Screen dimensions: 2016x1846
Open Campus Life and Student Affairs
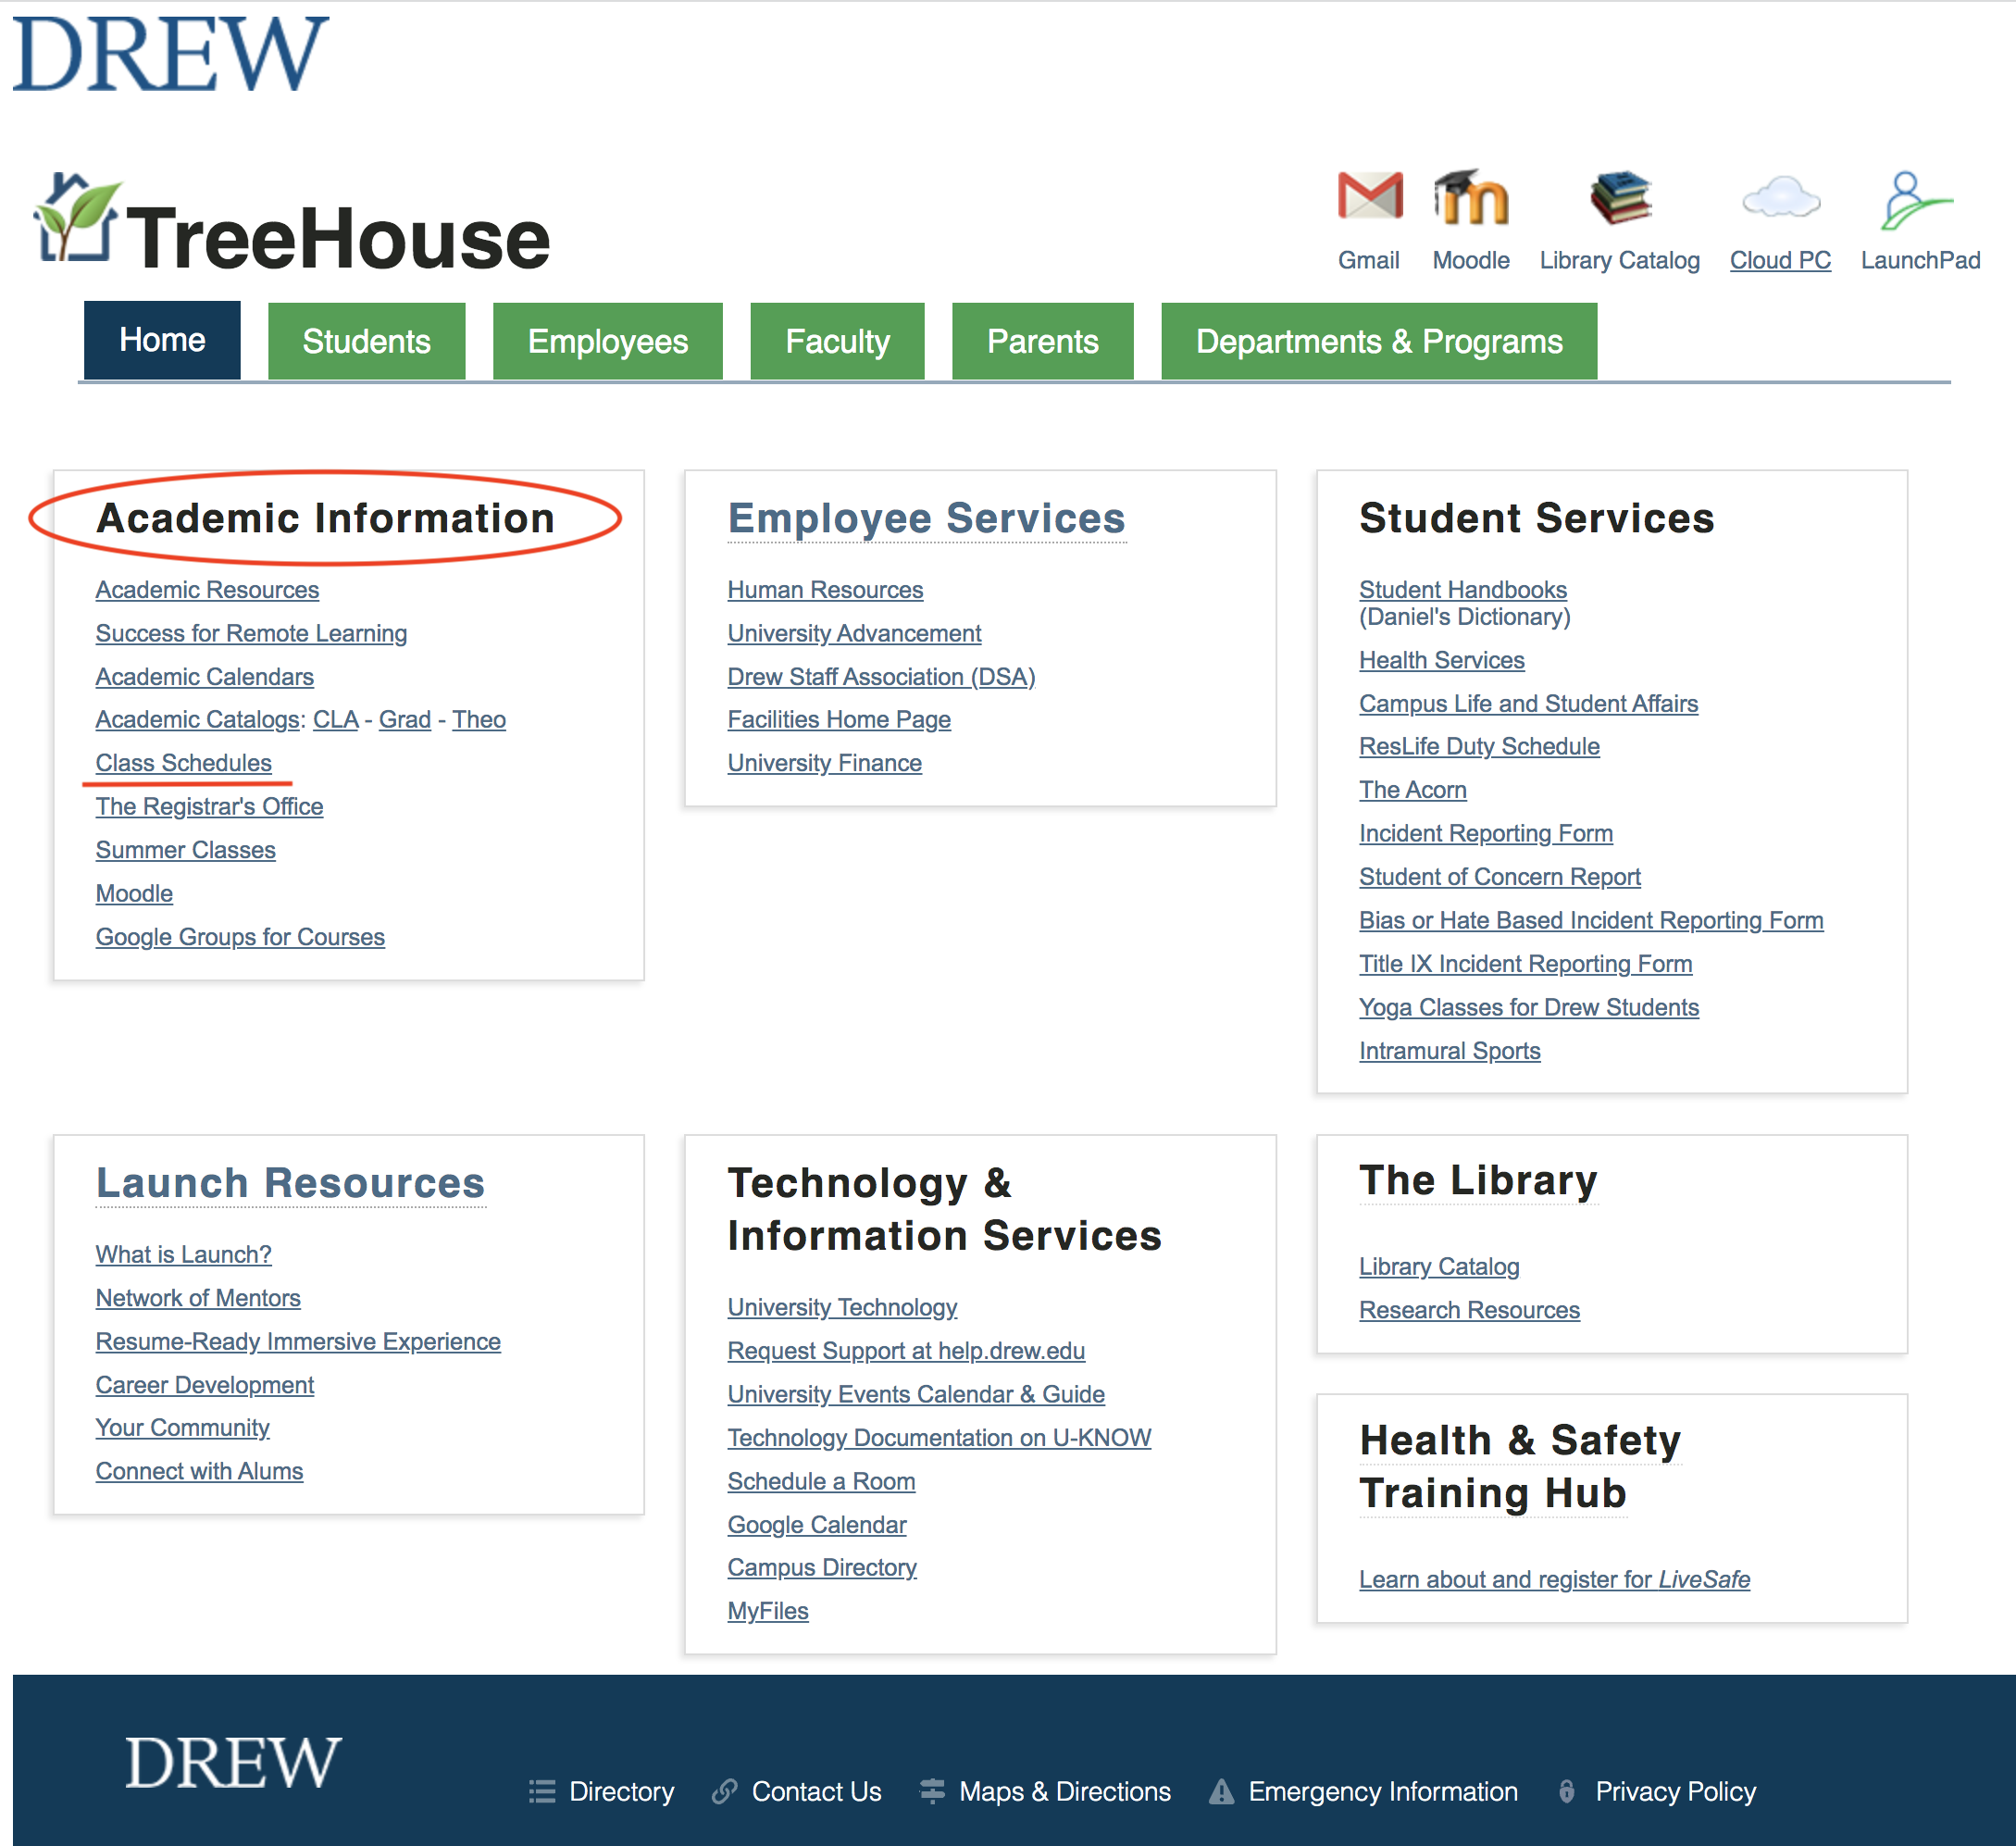click(x=1528, y=704)
